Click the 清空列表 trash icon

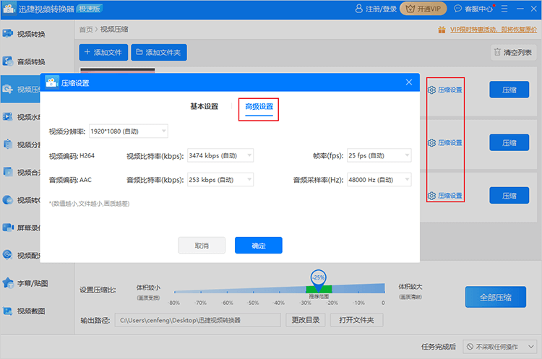point(497,52)
